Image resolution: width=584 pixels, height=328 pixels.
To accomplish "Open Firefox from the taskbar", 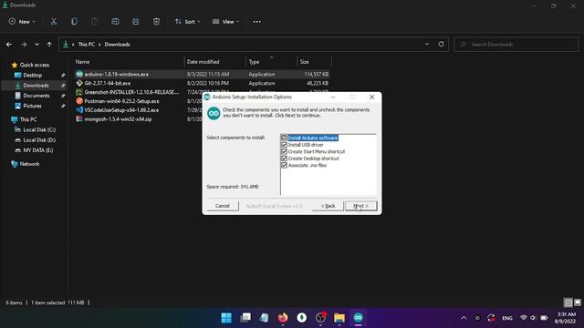I will pos(283,318).
